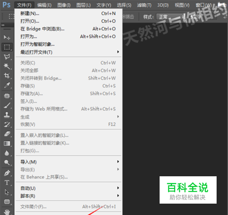Select the Clone Stamp tool
The width and height of the screenshot is (228, 215).
[x=7, y=115]
